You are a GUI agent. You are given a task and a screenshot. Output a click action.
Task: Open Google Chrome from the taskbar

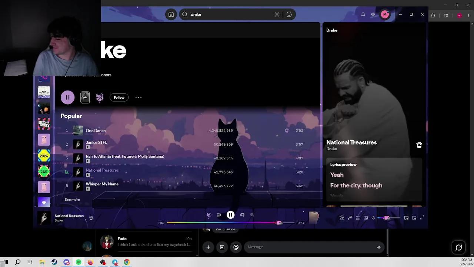click(127, 262)
